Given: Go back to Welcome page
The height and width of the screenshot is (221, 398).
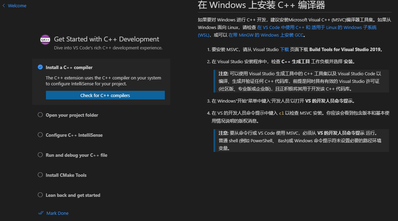Looking at the screenshot, I should tap(17, 6).
